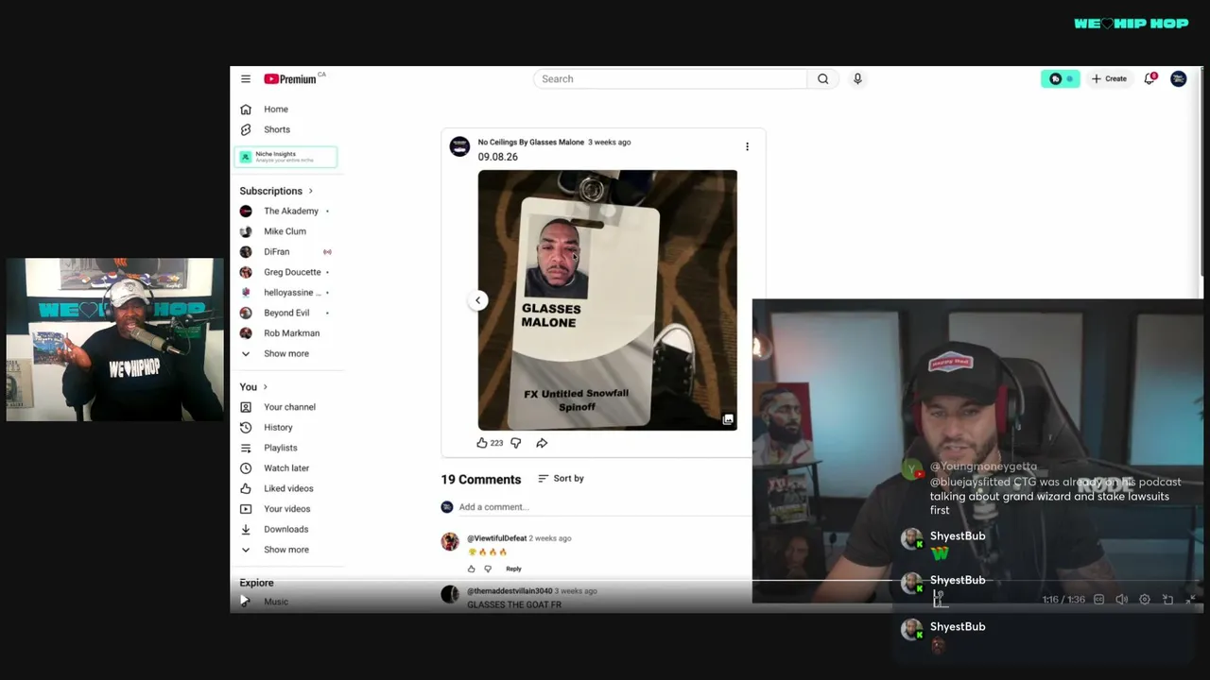Open the notifications bell
This screenshot has height=680, width=1210.
(1149, 79)
